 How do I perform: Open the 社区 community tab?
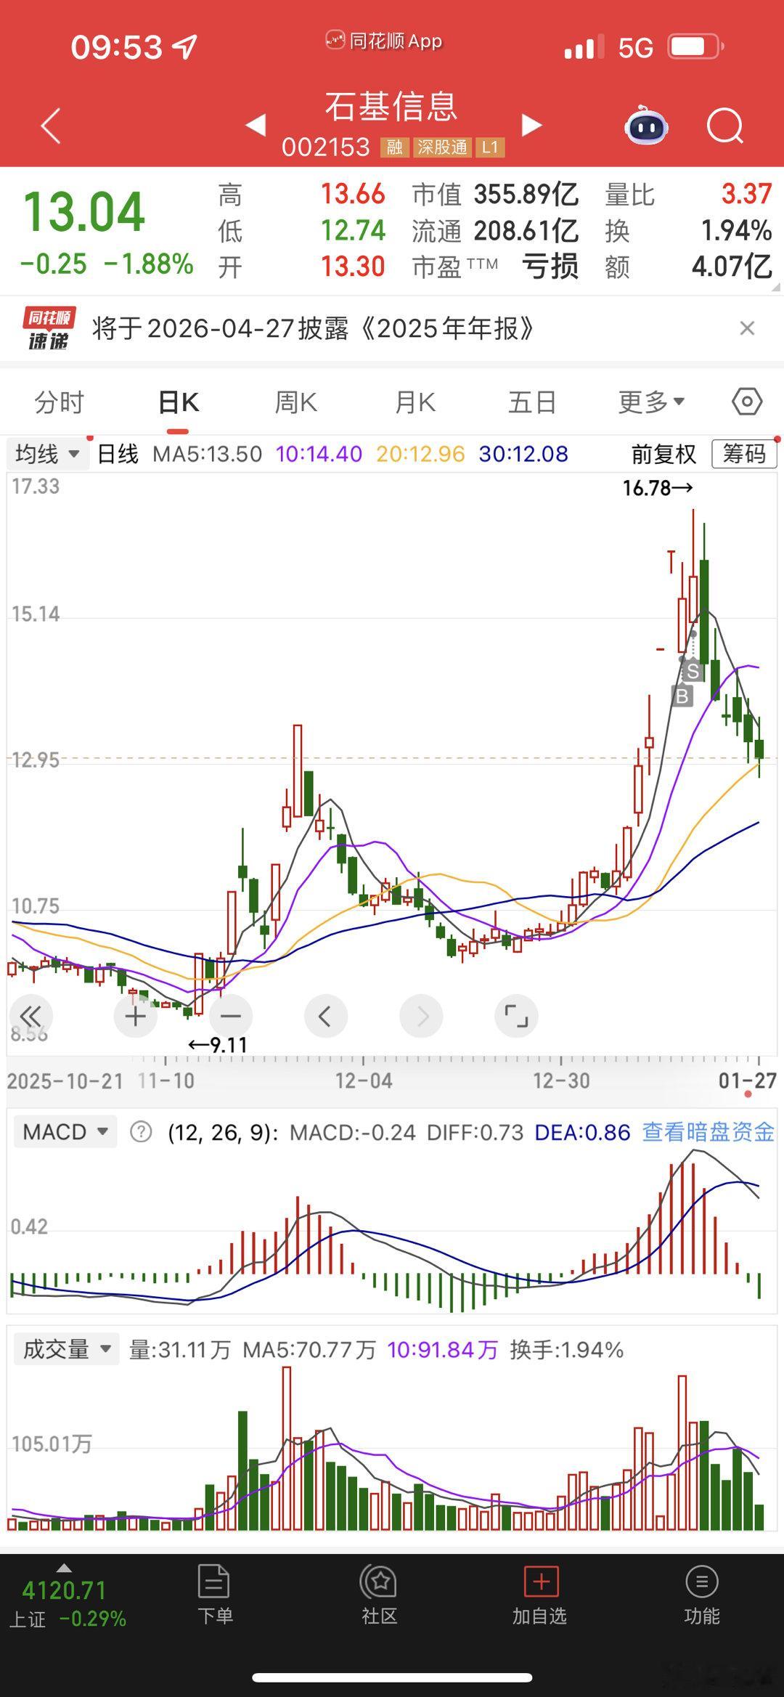(x=379, y=1595)
